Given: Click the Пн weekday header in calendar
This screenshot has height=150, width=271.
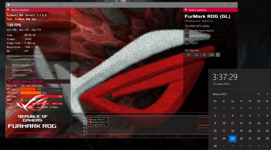Looking at the screenshot, I should pyautogui.click(x=215, y=101).
